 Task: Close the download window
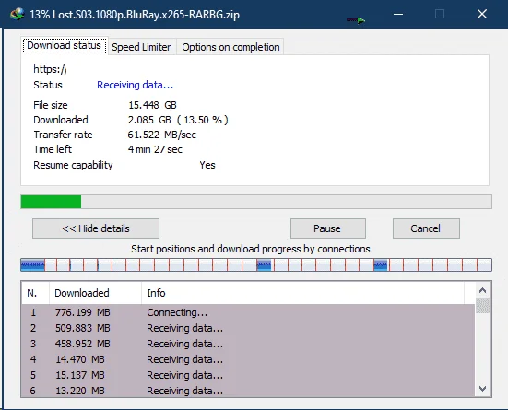[482, 14]
